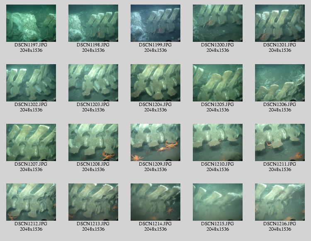Open thumbnail DSCN1197.JPG
The image size is (311, 241).
pos(31,23)
